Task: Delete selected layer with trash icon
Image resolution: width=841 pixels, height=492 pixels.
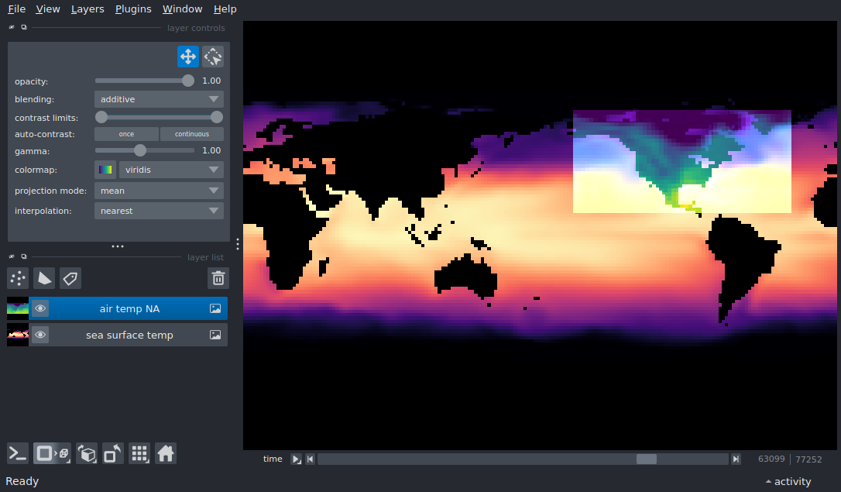Action: [x=218, y=278]
